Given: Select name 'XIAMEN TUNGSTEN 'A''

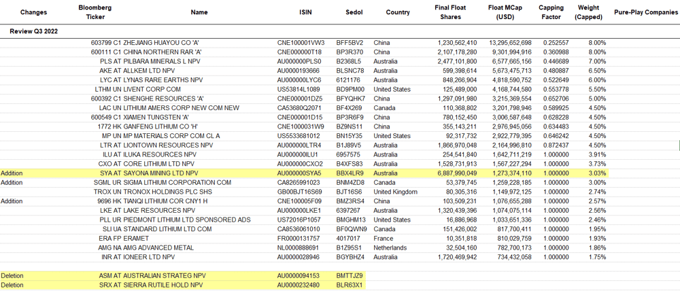Looking at the screenshot, I should point(156,117).
